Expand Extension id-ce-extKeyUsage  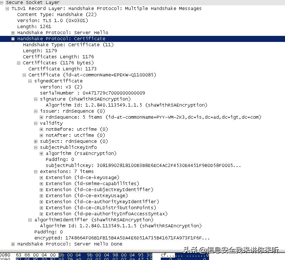tap(42, 196)
